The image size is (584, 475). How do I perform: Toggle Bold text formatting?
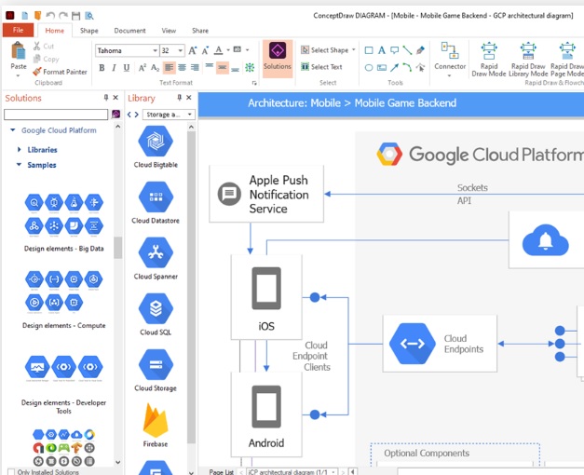coord(102,68)
